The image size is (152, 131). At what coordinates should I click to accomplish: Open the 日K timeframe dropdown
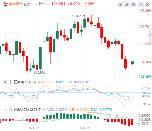[x=44, y=4]
